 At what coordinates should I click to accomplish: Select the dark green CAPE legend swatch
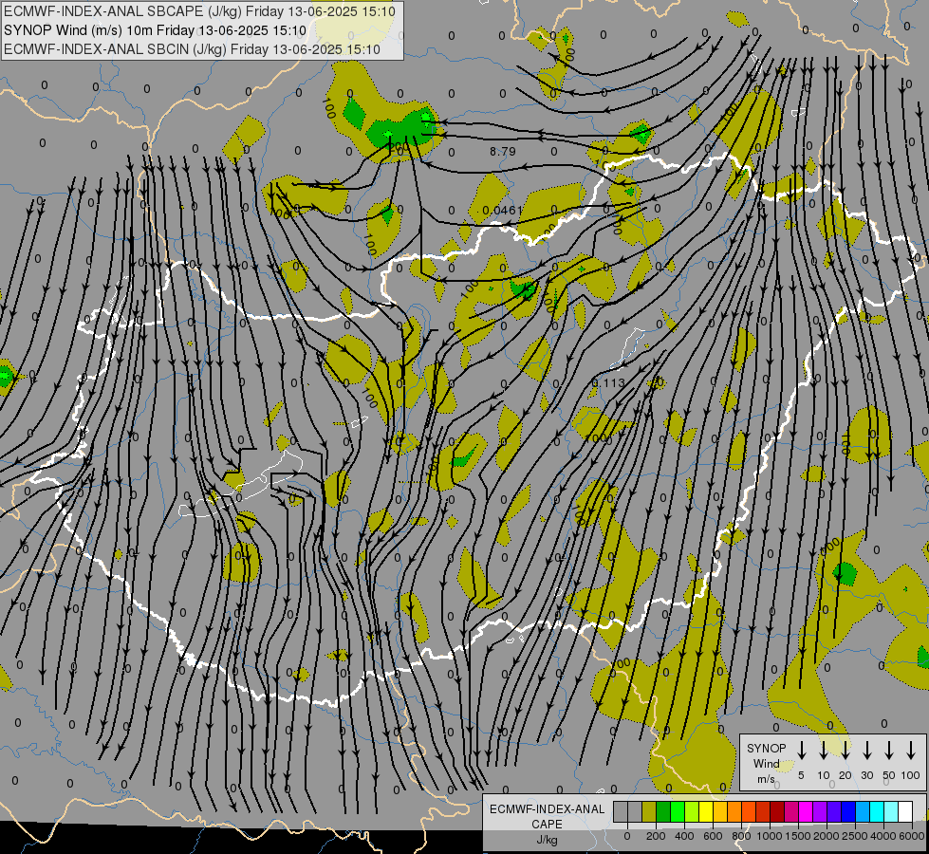(x=663, y=812)
